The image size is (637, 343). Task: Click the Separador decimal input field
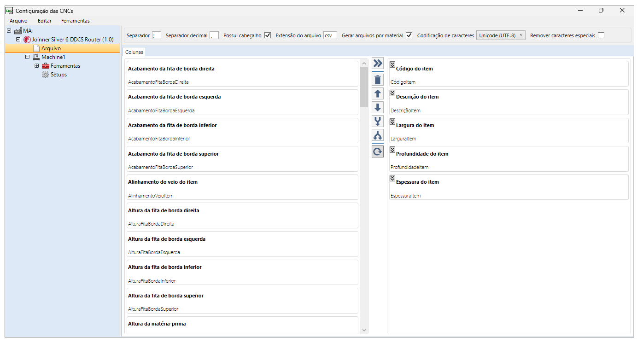tap(214, 35)
